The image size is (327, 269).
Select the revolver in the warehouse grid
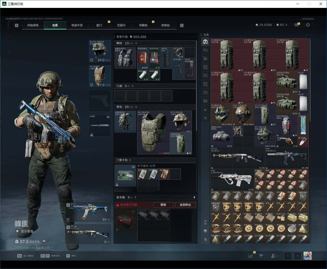[x=287, y=142]
